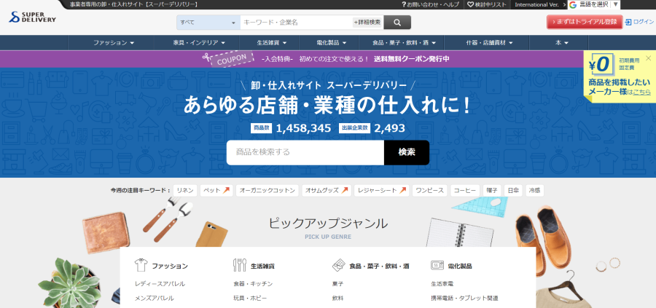The image size is (656, 308).
Task: Click the fork and knife icon beside 生活雑貨
Action: click(x=240, y=265)
